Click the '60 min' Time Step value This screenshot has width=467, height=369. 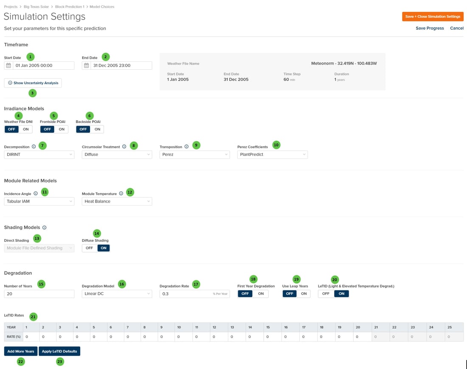(289, 79)
